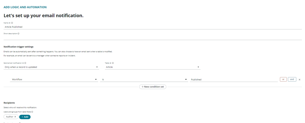Expand the Table dropdown showing Article
This screenshot has height=123, width=305.
point(153,67)
